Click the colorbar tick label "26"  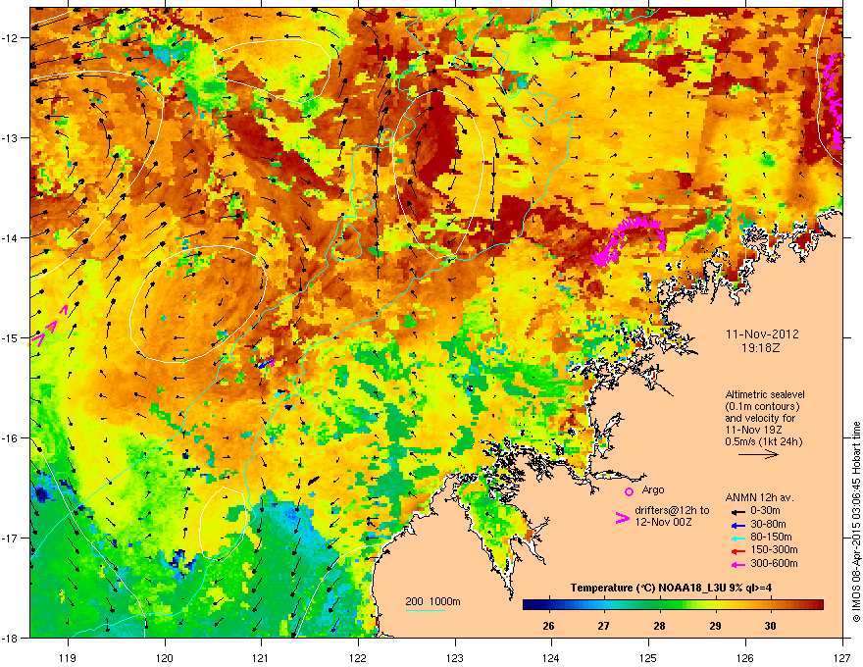548,626
